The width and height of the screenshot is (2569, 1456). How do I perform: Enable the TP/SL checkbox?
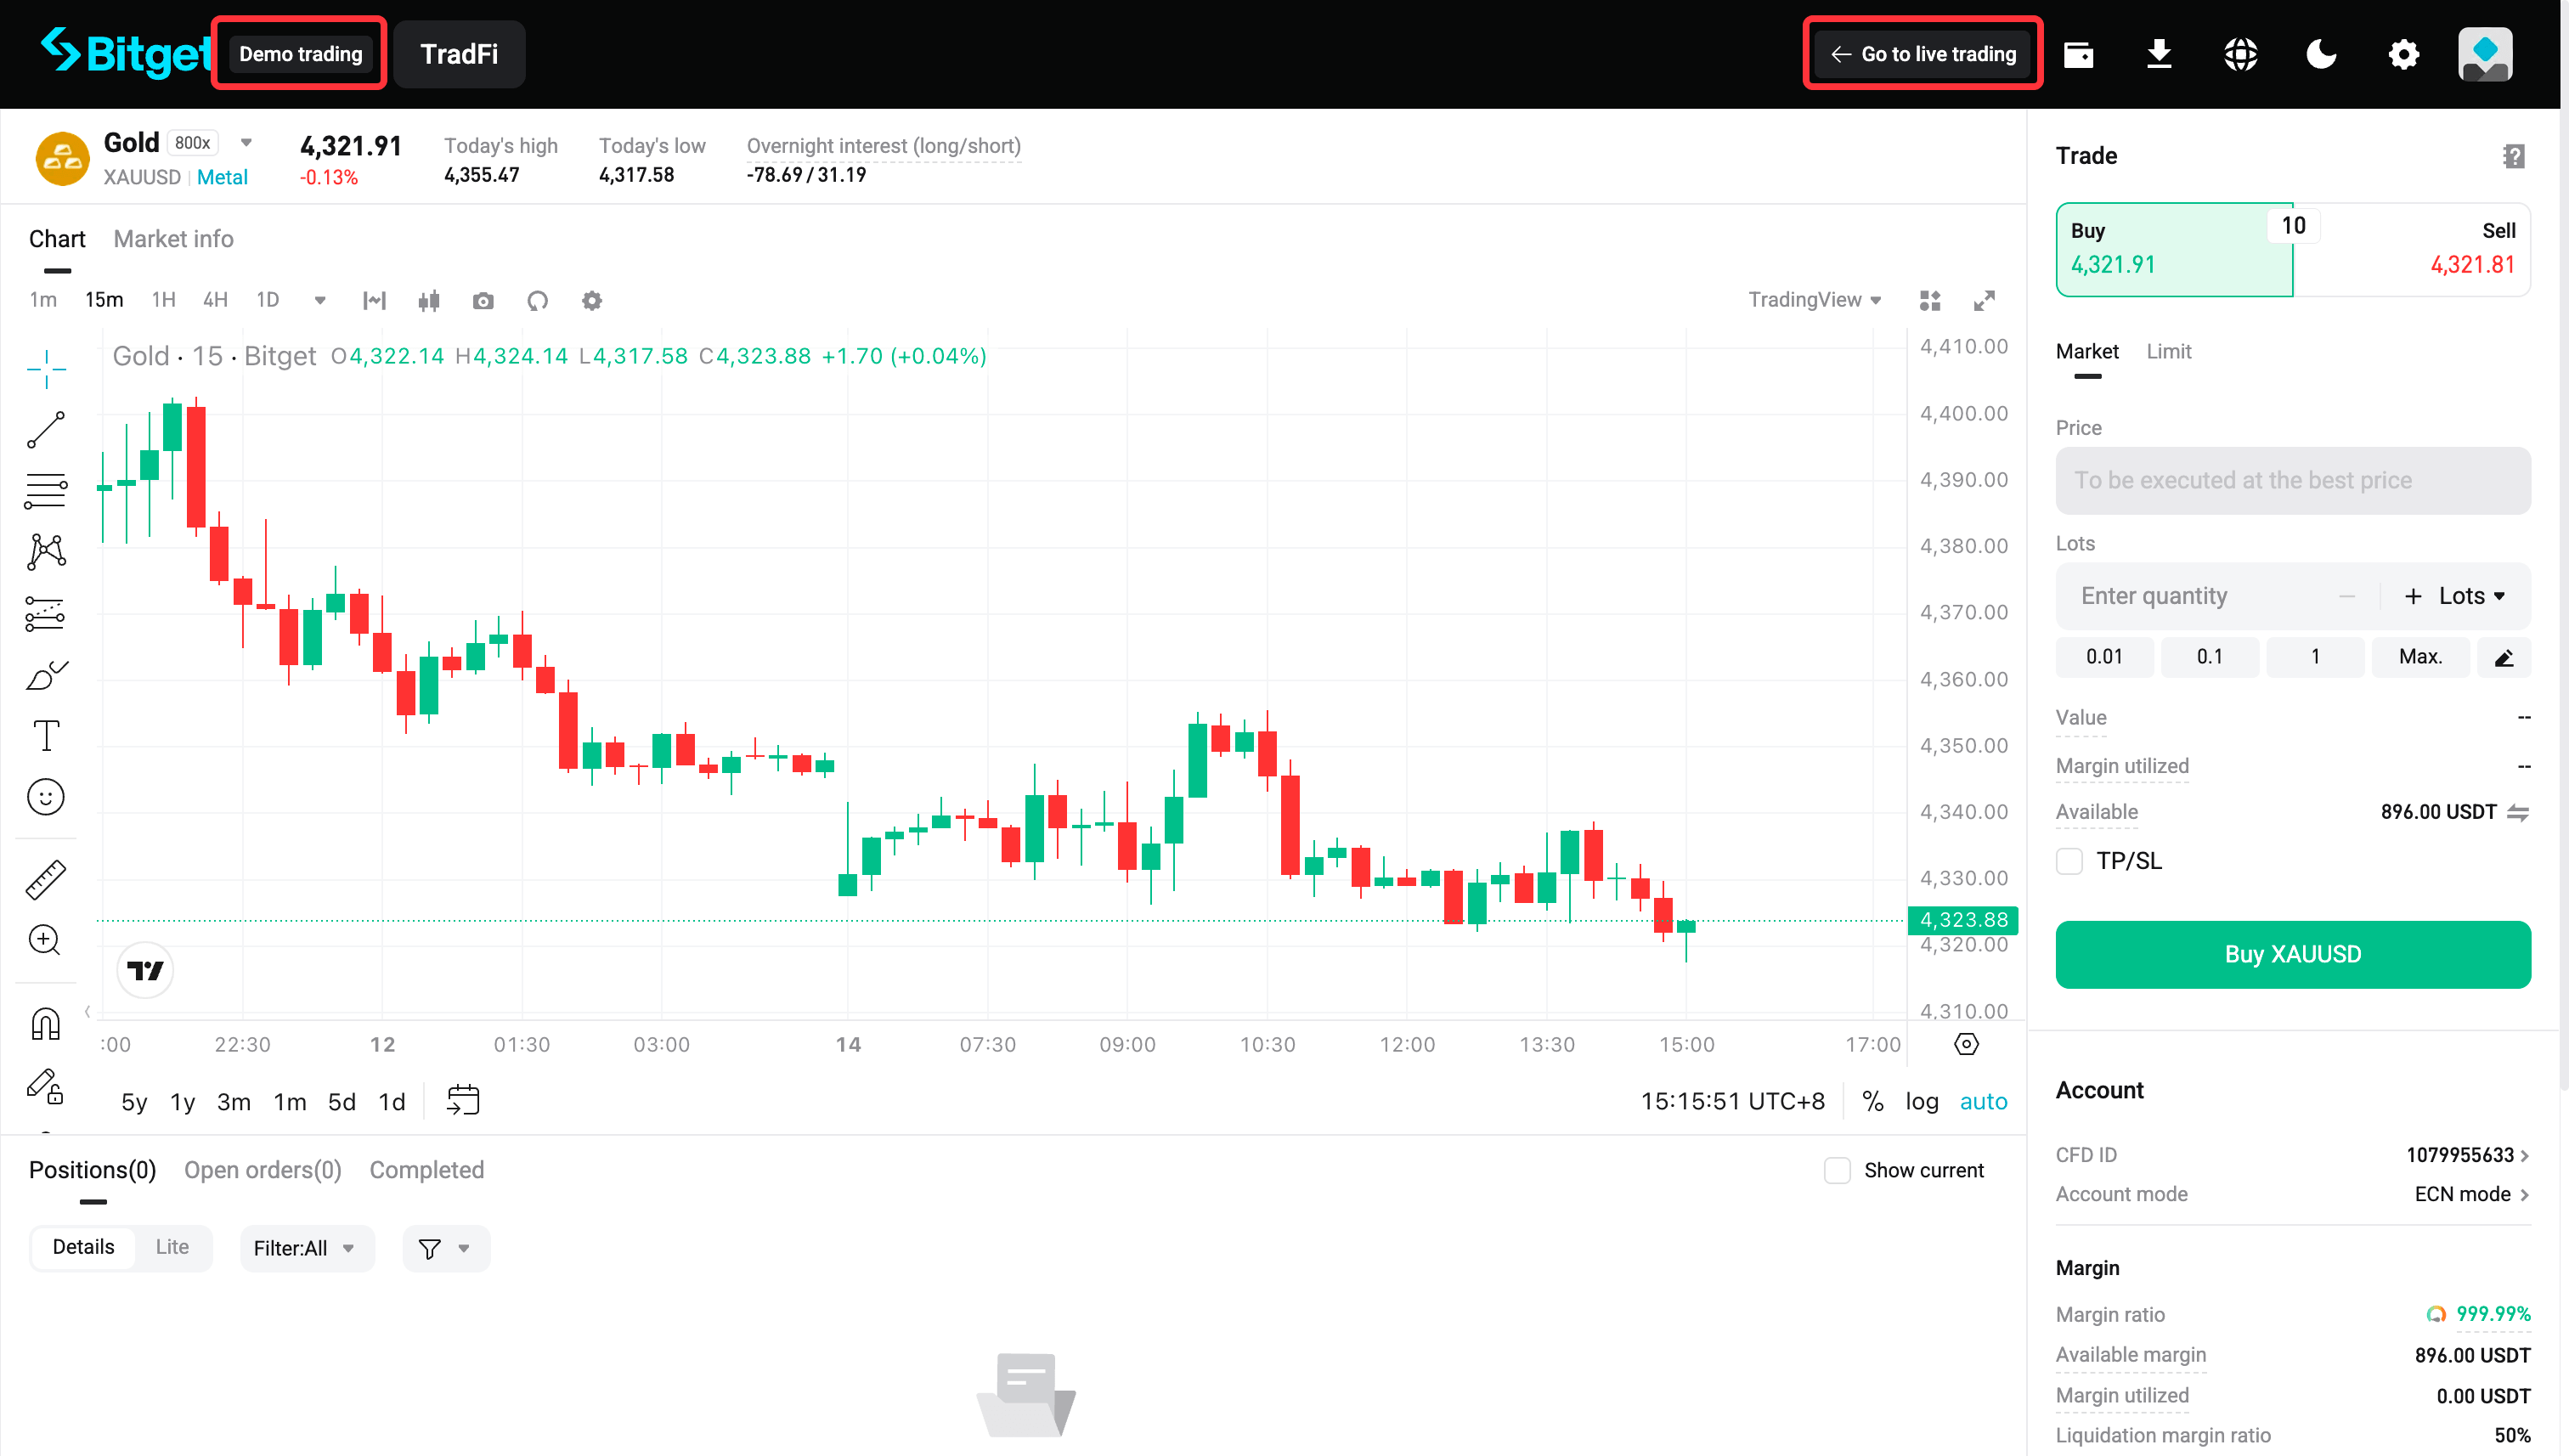pos(2069,861)
